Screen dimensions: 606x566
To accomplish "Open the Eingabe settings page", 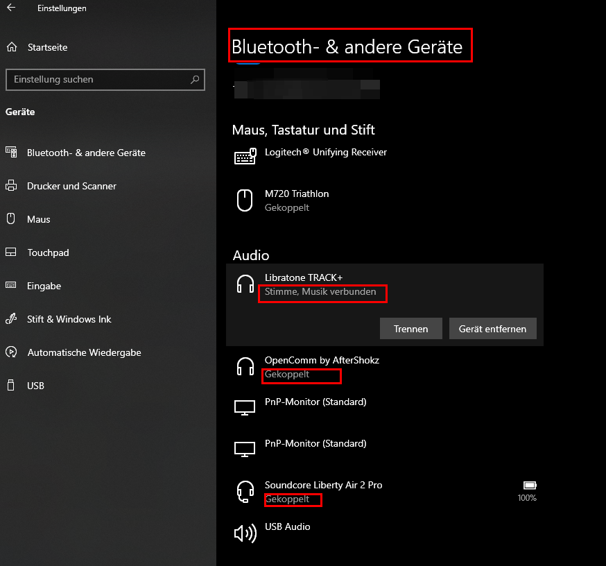I will [44, 286].
